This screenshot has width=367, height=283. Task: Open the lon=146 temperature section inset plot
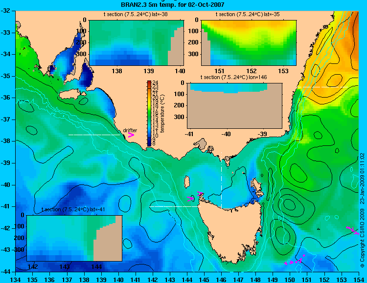234,106
